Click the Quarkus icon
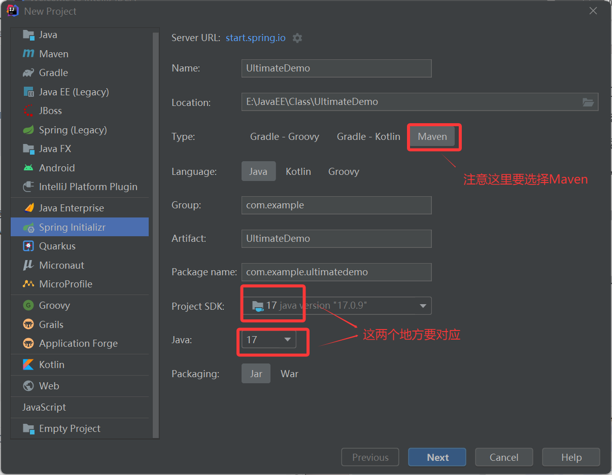The height and width of the screenshot is (475, 612). point(28,246)
